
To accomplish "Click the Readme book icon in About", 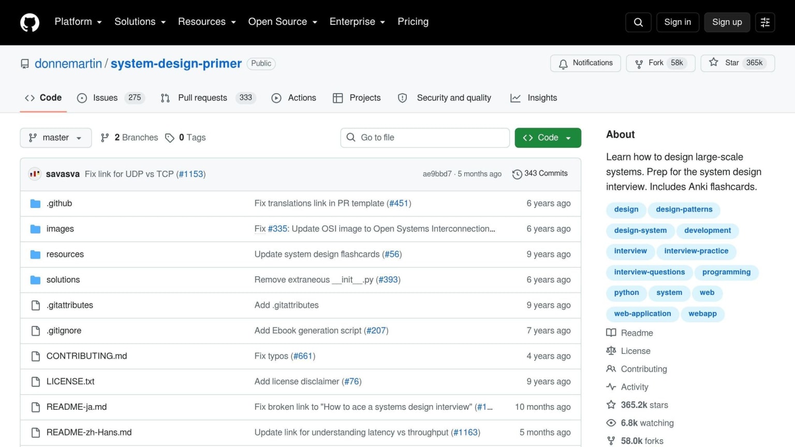I will (x=611, y=333).
